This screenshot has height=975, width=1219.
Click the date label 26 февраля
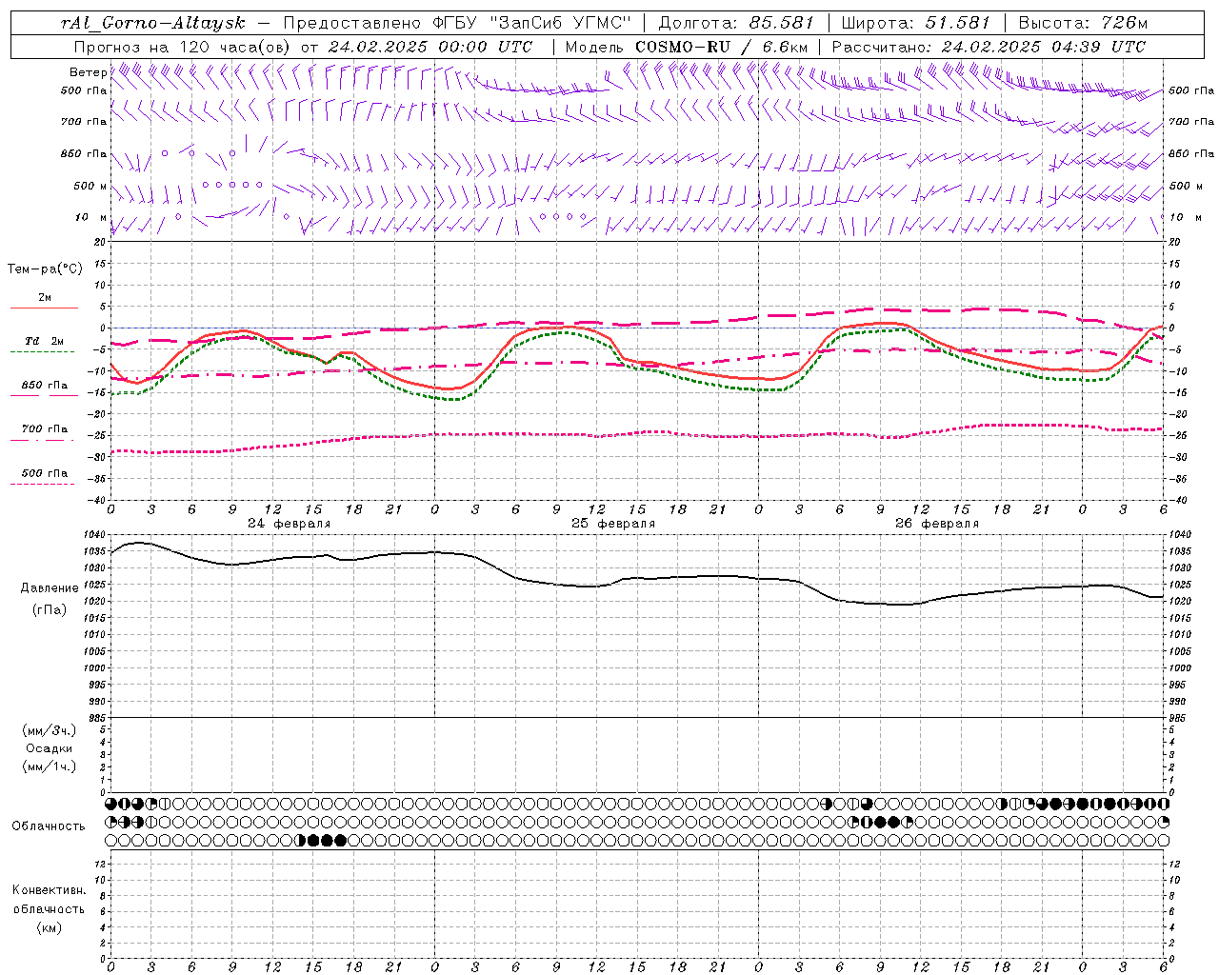click(x=937, y=524)
